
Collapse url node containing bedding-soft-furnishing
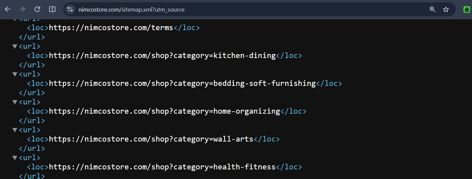tap(15, 74)
